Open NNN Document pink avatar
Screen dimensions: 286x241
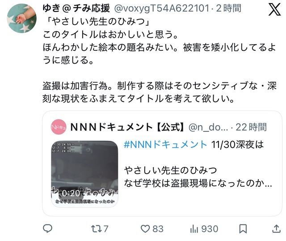(x=59, y=127)
